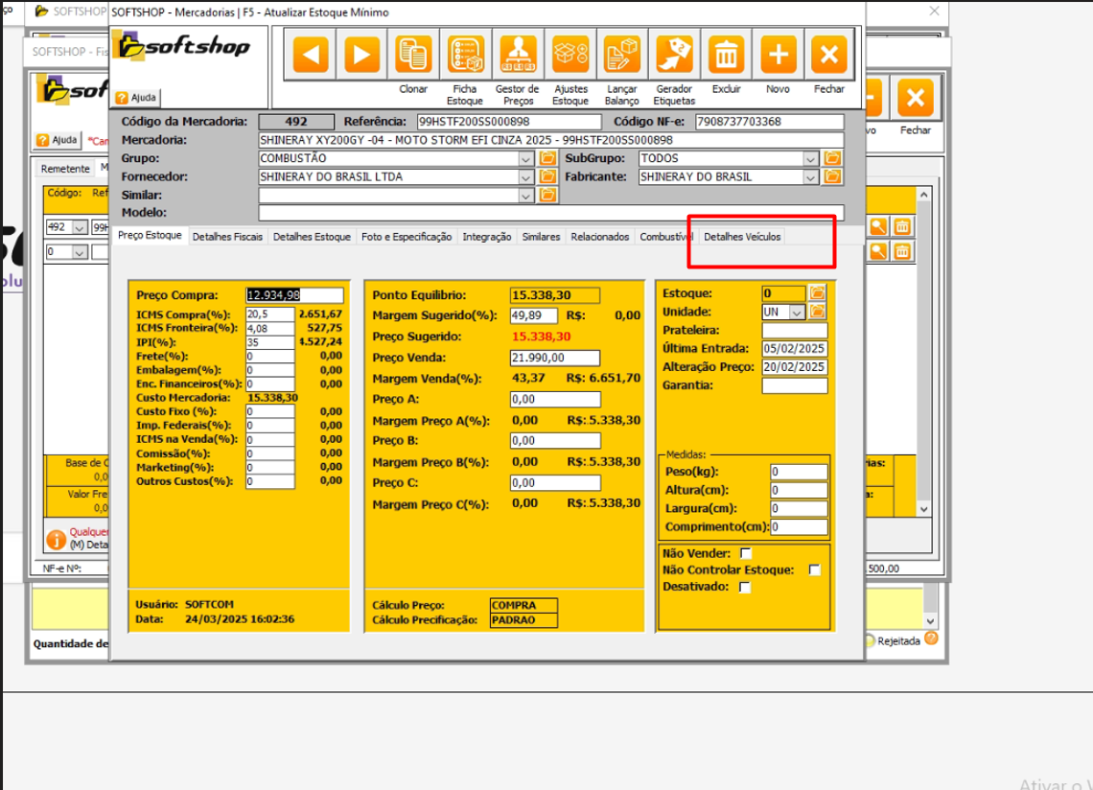Viewport: 1093px width, 790px height.
Task: Open the Detalhes Veículos tab
Action: 742,237
